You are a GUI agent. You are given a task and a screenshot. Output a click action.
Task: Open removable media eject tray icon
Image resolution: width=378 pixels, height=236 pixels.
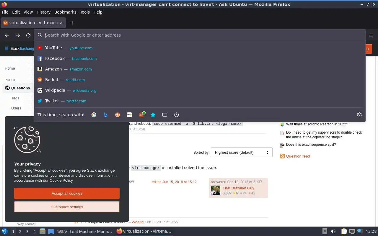(325, 231)
